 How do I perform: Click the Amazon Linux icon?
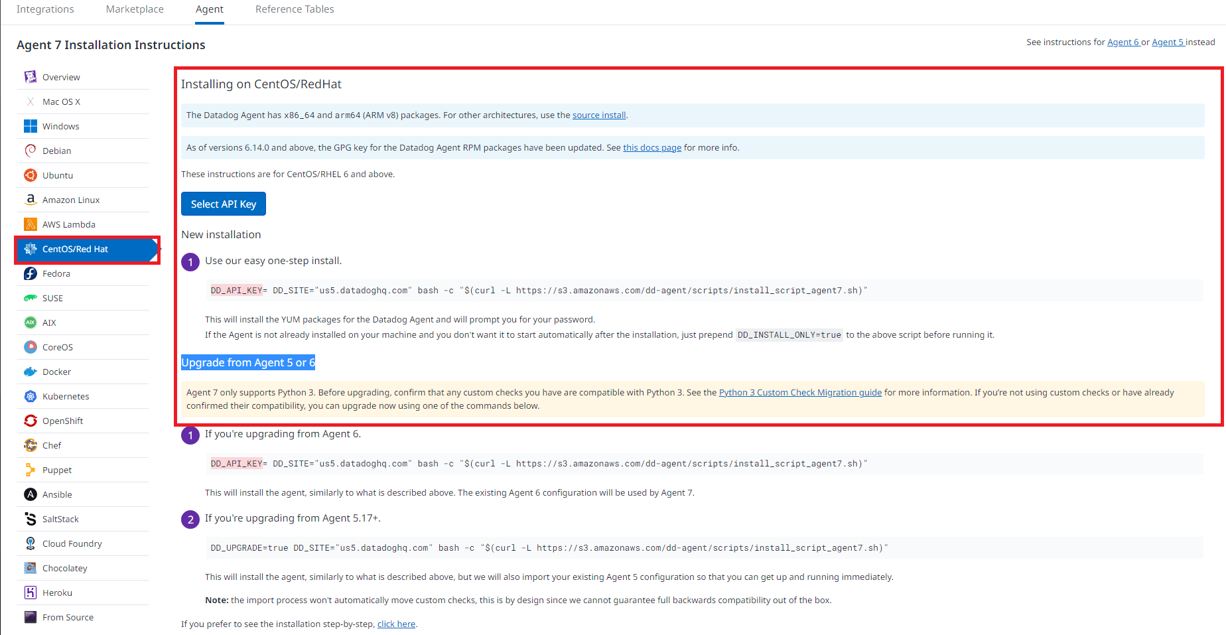(x=31, y=200)
